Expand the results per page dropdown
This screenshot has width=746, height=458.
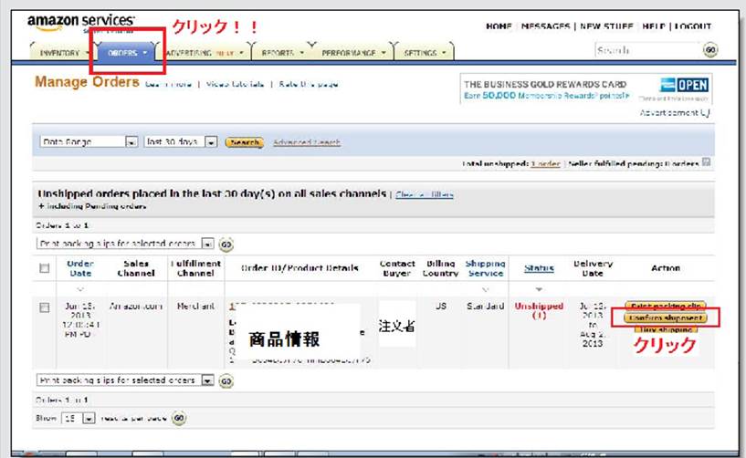[89, 418]
